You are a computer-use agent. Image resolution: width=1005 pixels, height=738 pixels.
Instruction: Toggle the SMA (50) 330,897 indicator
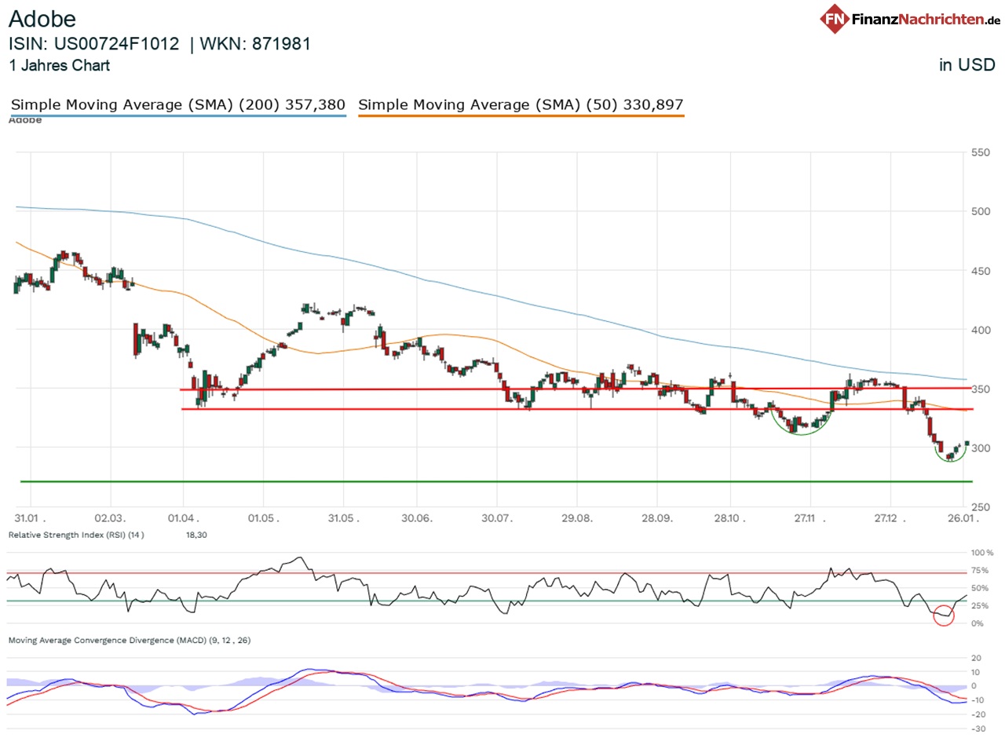pos(521,104)
